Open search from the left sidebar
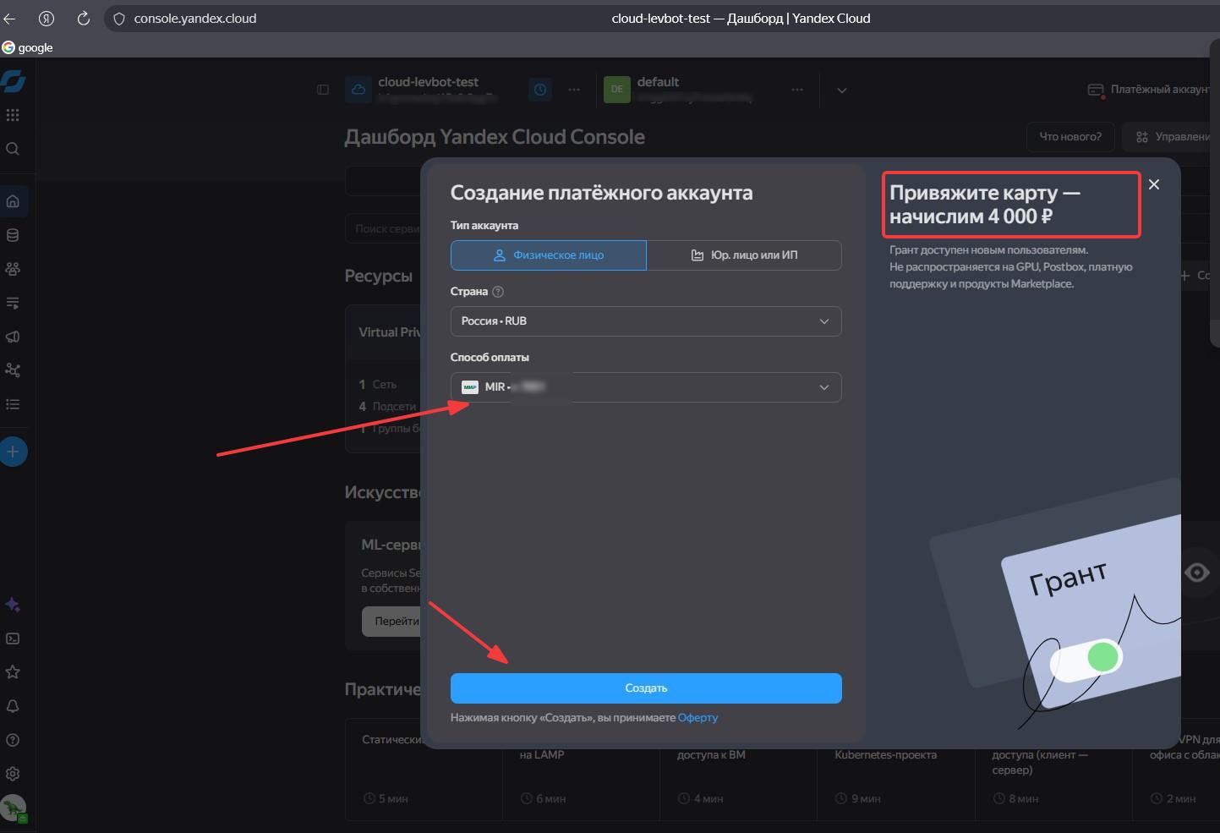Viewport: 1220px width, 833px height. (13, 149)
